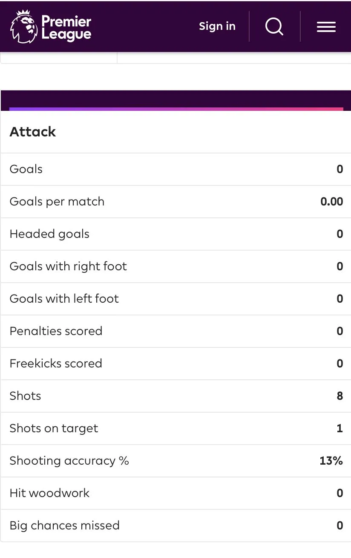
Task: Select the Goals with left foot label
Action: click(64, 299)
